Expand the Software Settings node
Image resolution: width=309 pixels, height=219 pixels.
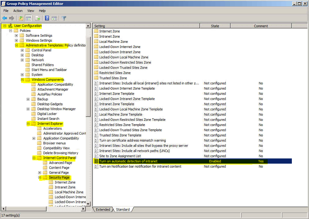(x=16, y=35)
